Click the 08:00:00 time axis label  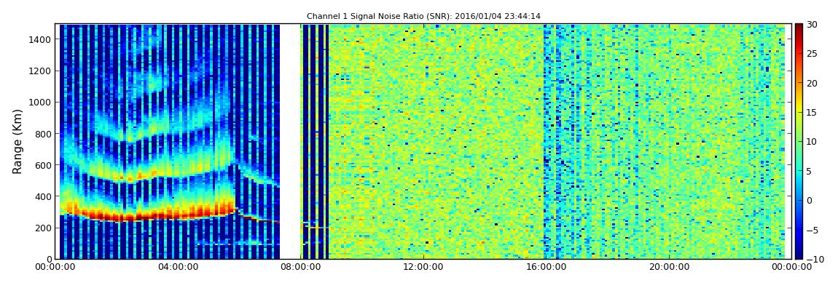[x=300, y=266]
